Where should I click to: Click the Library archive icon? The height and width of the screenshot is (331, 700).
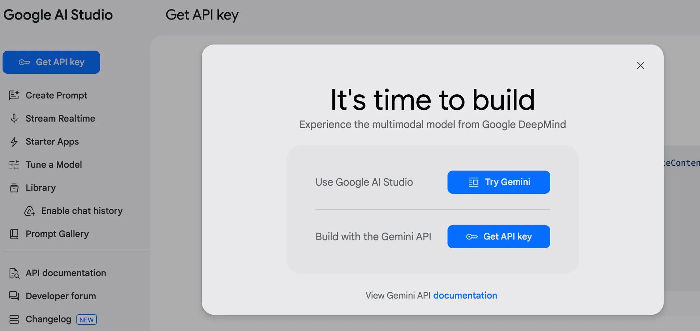click(x=14, y=188)
